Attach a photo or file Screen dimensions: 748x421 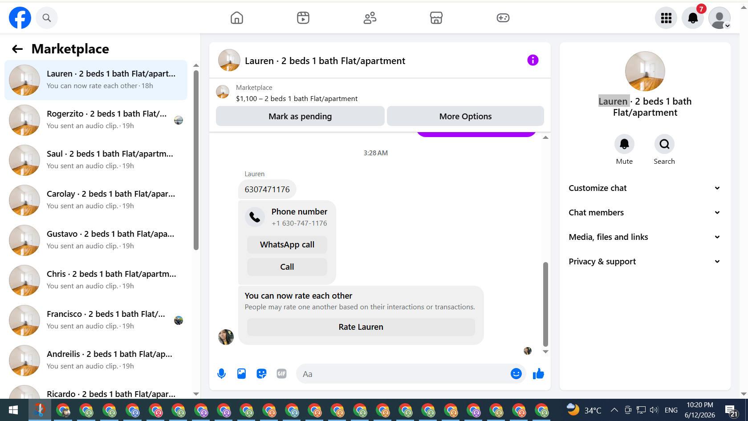pos(241,374)
